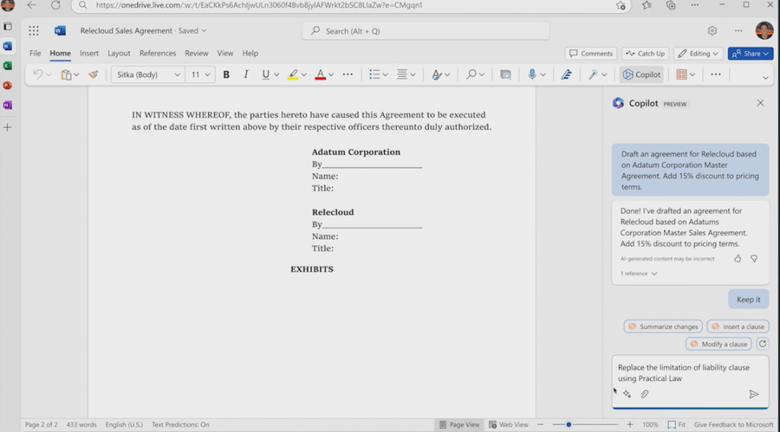Adjust the zoom slider handle
Screen dimensions: 780x432
(568, 424)
